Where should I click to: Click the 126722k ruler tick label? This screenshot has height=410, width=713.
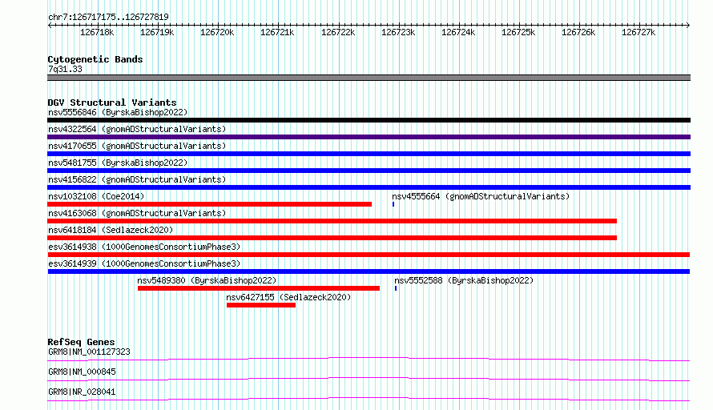(x=338, y=32)
